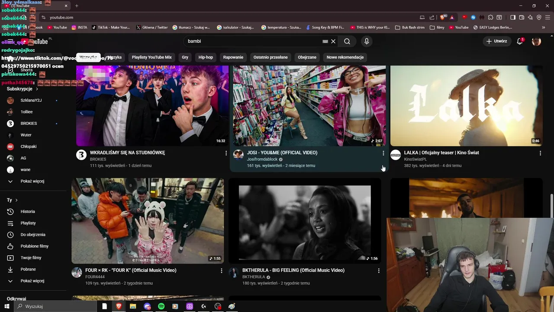
Task: Toggle the Brave sidebar panel icon
Action: click(513, 17)
